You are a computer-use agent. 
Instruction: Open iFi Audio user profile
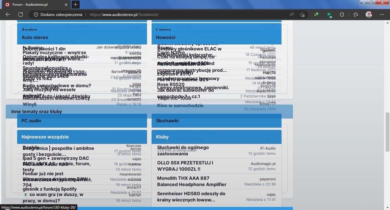268,148
